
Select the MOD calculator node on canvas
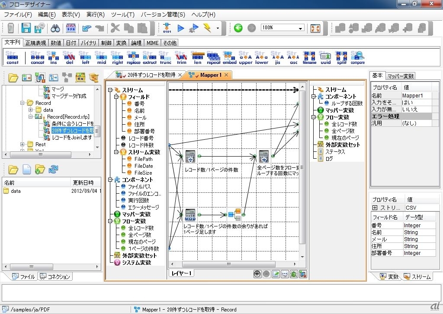pos(190,214)
